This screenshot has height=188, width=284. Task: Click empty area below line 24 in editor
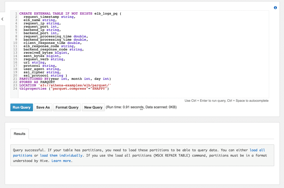coord(143,94)
